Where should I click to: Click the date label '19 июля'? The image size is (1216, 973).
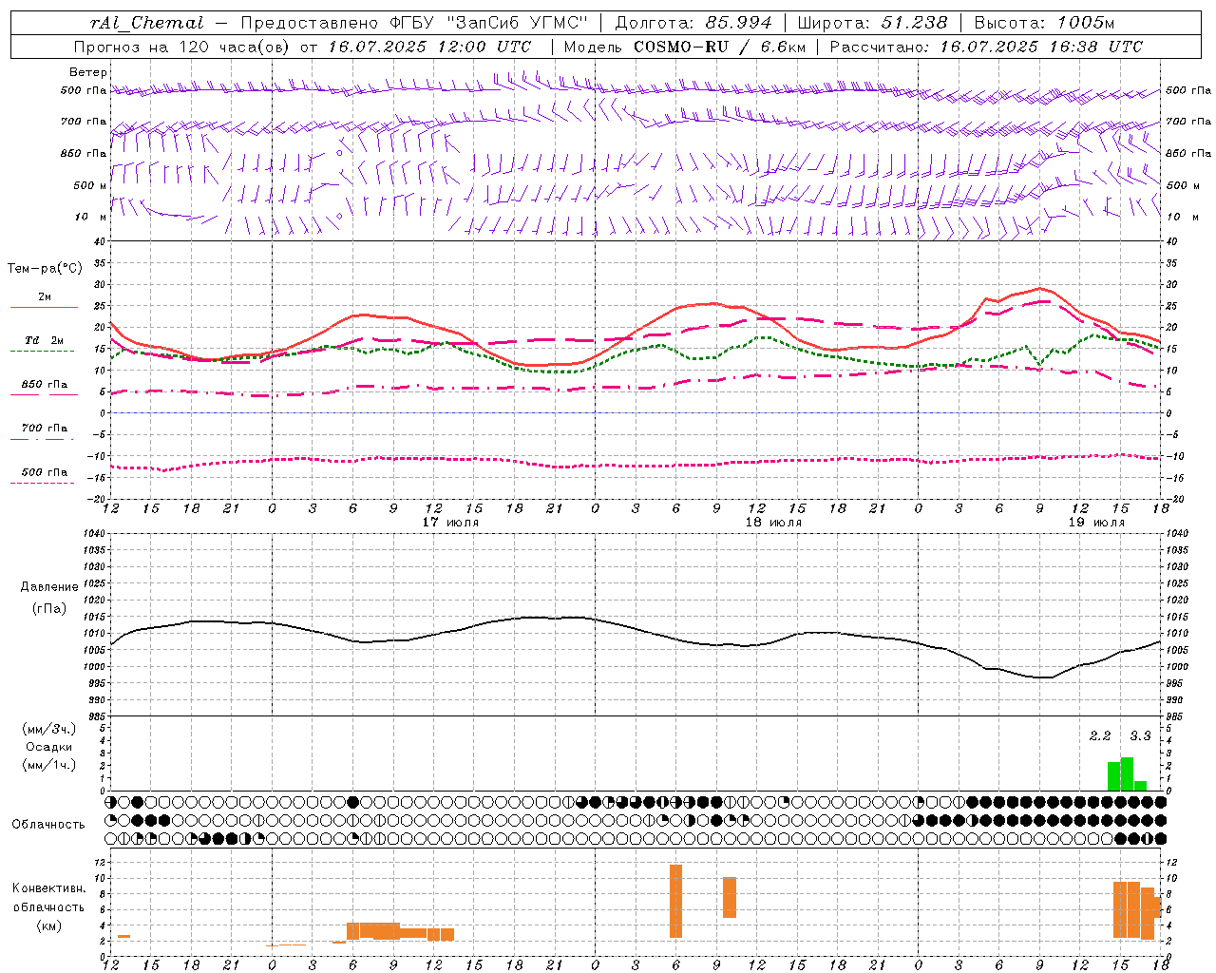[x=1096, y=522]
